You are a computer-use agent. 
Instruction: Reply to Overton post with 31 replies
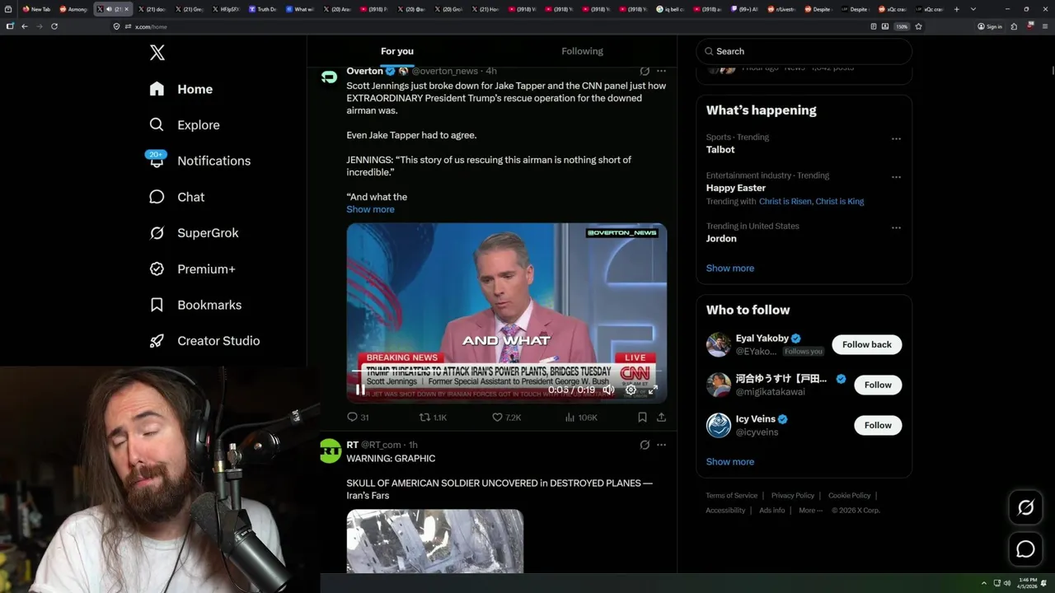point(358,418)
